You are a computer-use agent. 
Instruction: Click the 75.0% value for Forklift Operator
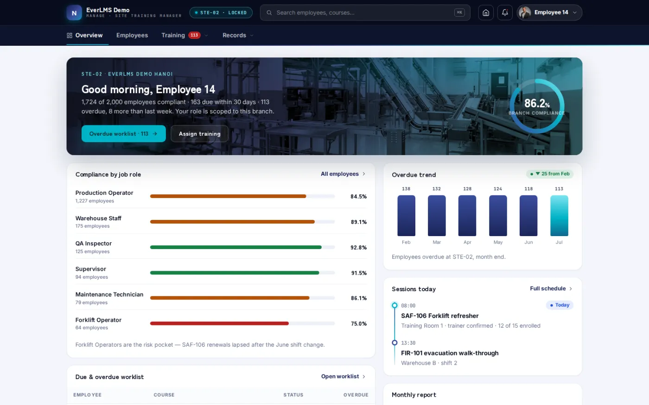[x=359, y=324]
